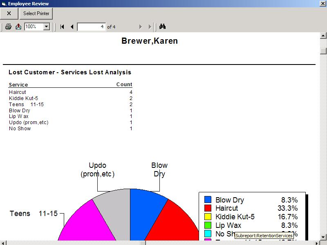Click the export report icon
327x245 pixels.
[x=18, y=27]
